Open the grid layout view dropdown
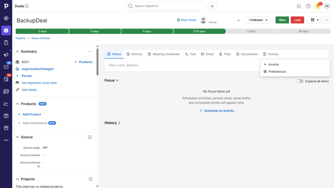This screenshot has height=188, width=334. click(314, 20)
